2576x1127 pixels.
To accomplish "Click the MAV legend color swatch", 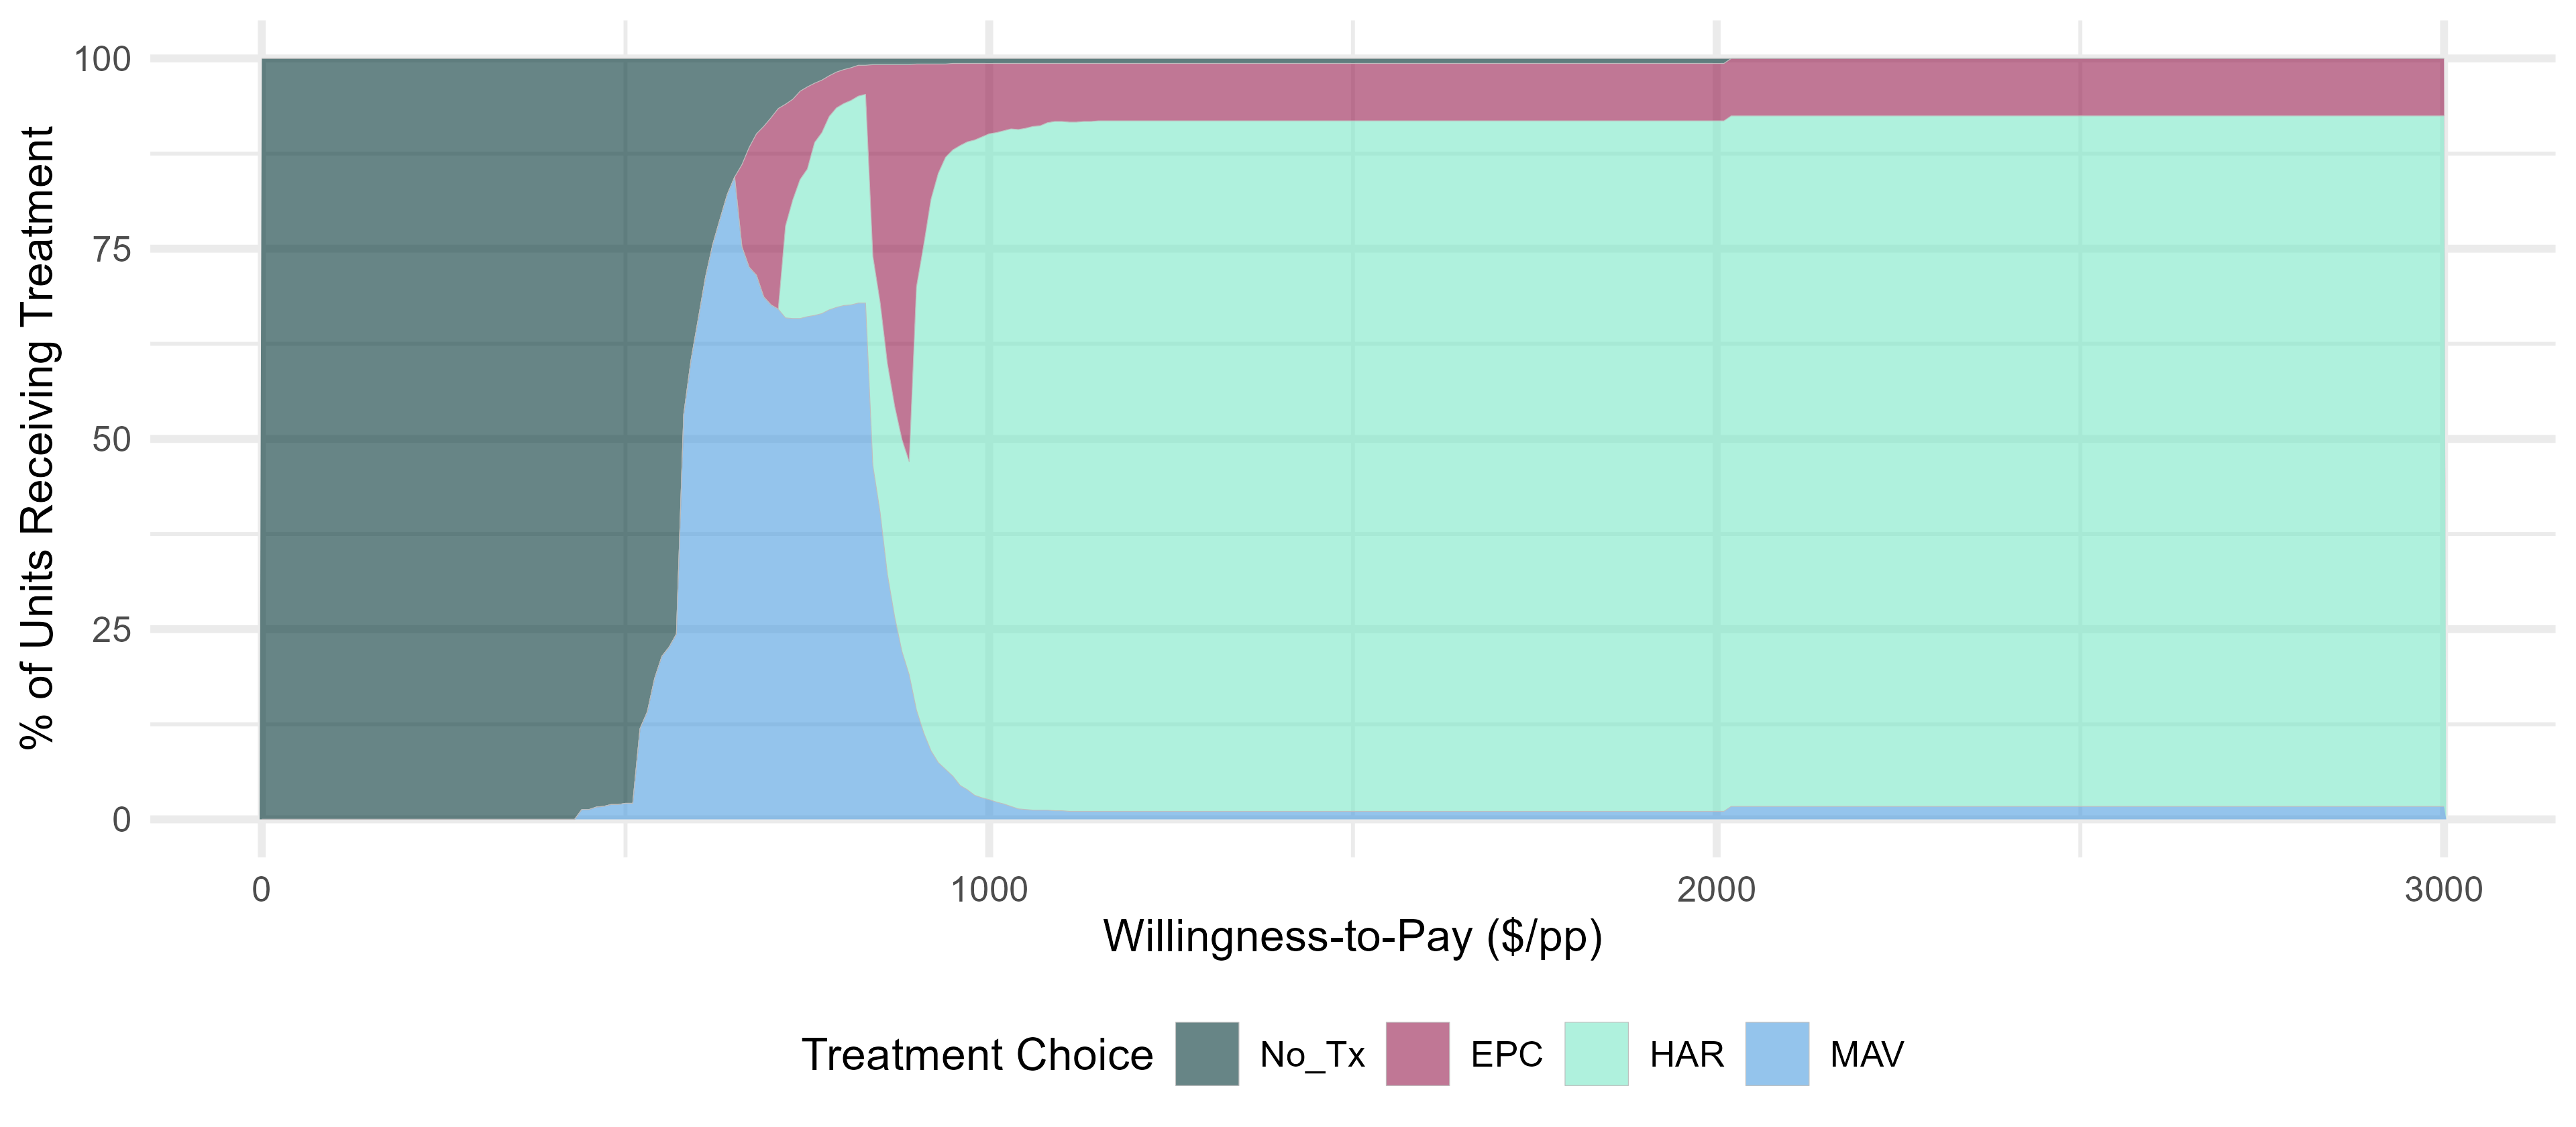I will click(x=1777, y=1054).
